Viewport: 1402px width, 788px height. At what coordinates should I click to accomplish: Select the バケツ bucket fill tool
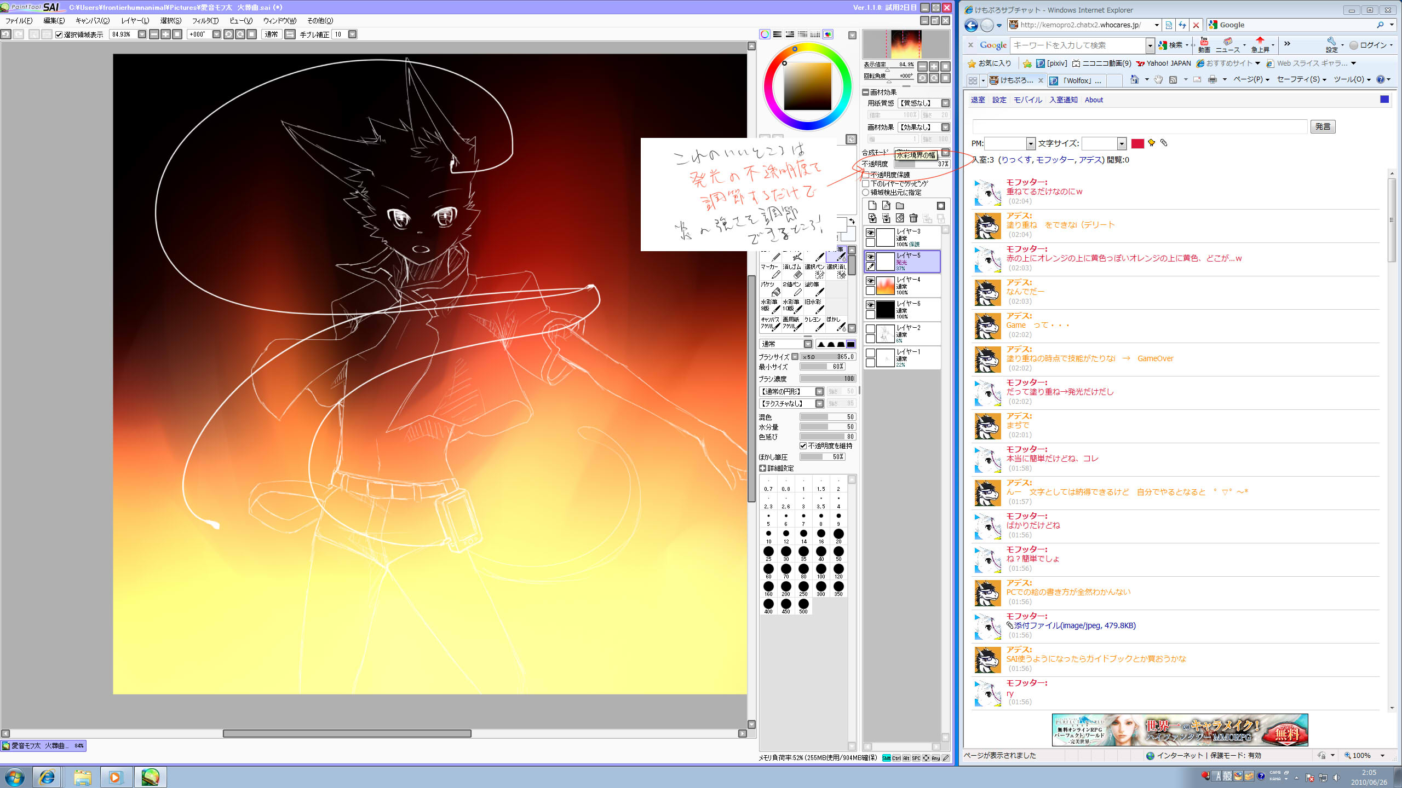(770, 288)
